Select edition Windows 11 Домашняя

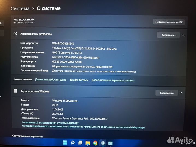[x=65, y=100]
